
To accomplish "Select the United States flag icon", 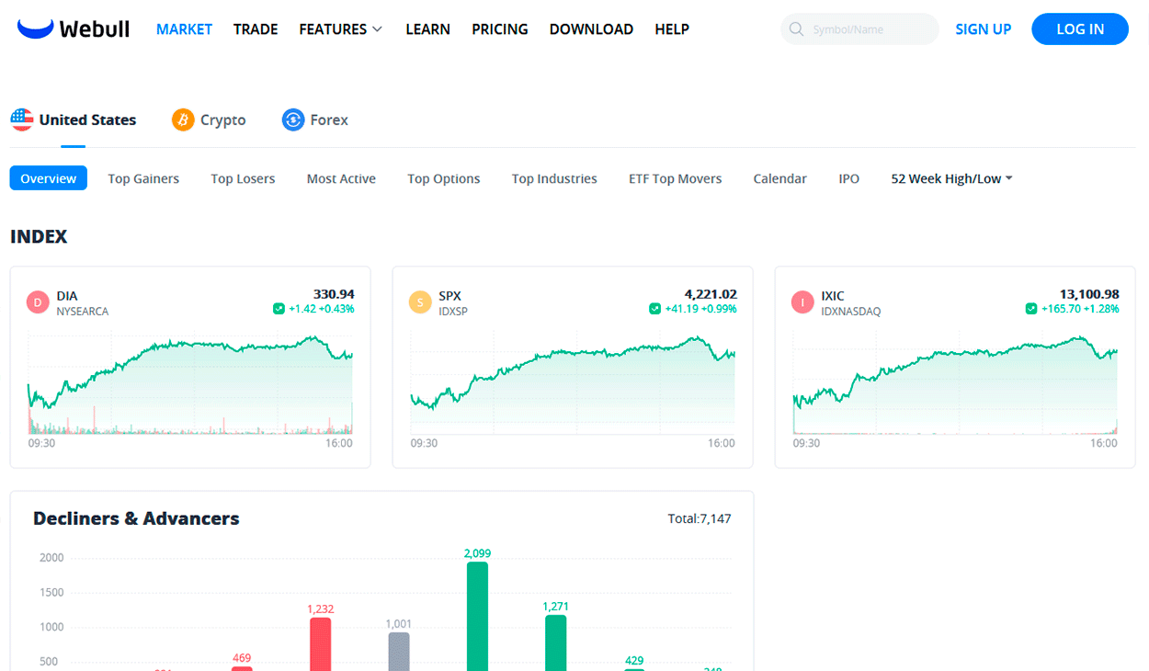I will (x=22, y=119).
